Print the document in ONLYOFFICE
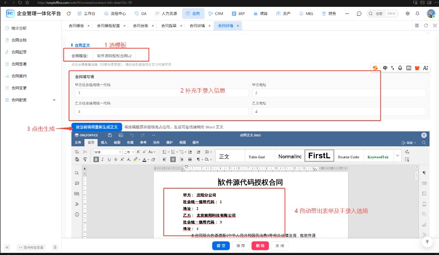439x255 pixels. pos(121,135)
